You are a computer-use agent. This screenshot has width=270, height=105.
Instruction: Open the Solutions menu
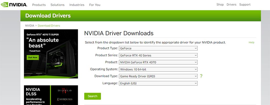coord(58,5)
